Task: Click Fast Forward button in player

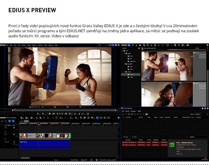Action: coord(66,114)
